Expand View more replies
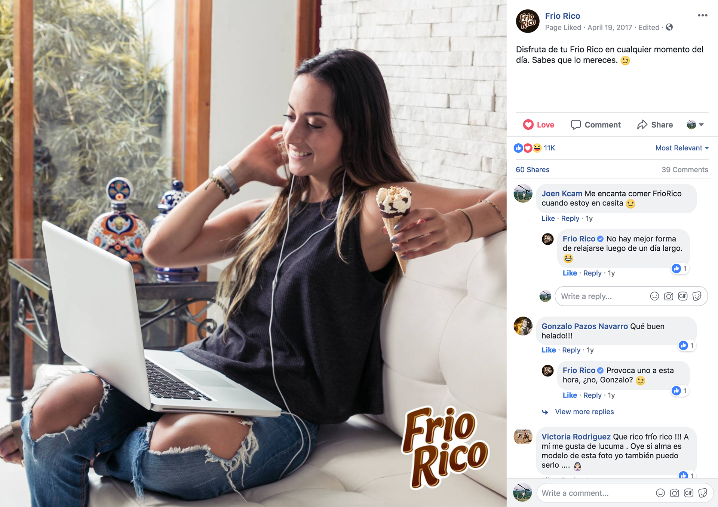This screenshot has height=507, width=718. coord(584,412)
